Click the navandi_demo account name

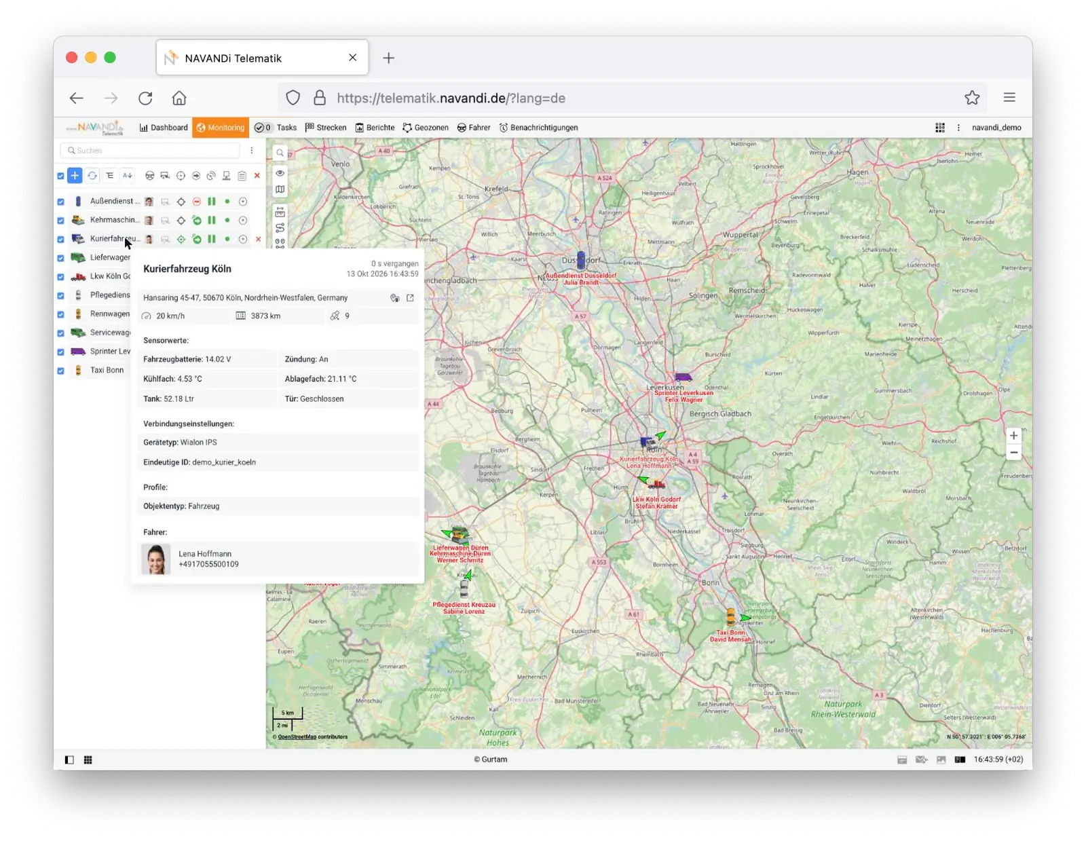pyautogui.click(x=996, y=128)
